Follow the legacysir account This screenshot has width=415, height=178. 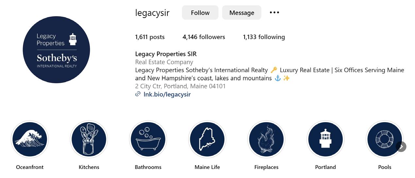pos(200,12)
